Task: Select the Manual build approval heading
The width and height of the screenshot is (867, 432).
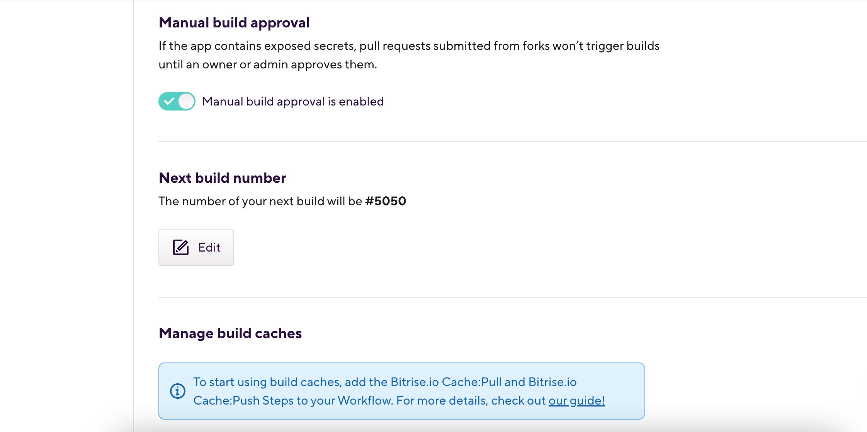Action: (x=234, y=22)
